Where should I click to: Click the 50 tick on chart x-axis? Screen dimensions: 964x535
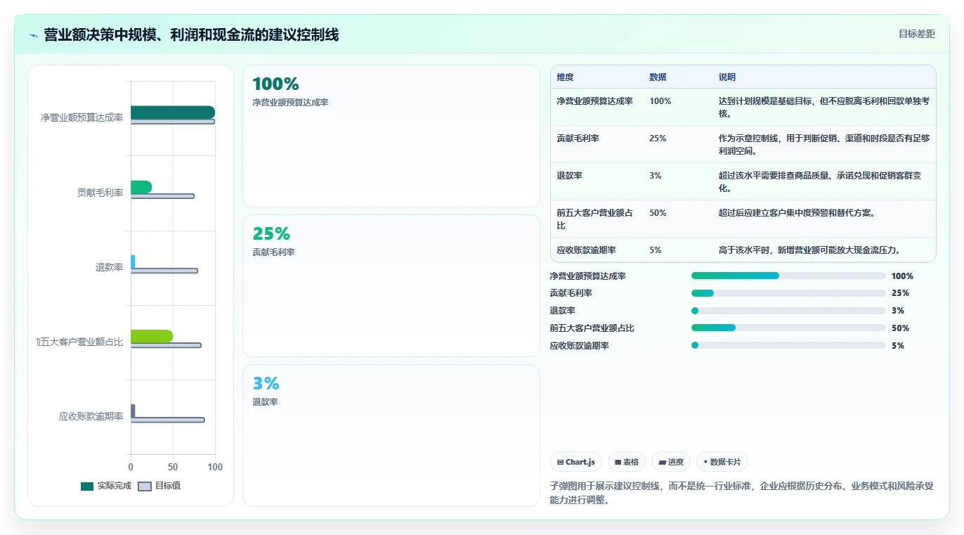pyautogui.click(x=173, y=468)
